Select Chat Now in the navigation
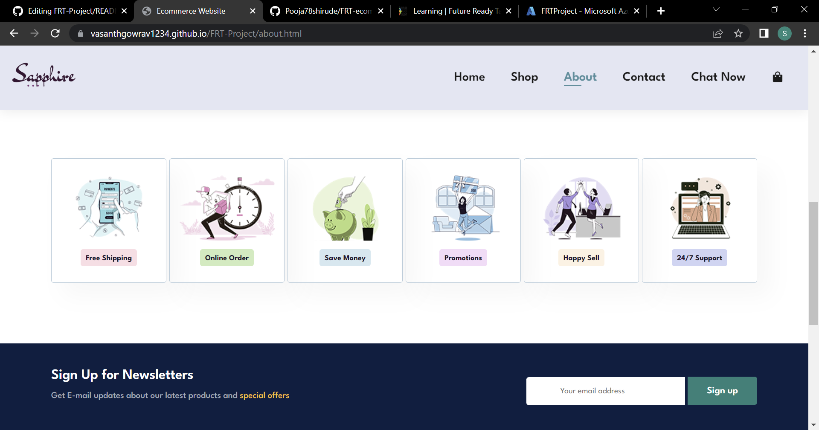819x430 pixels. (718, 77)
